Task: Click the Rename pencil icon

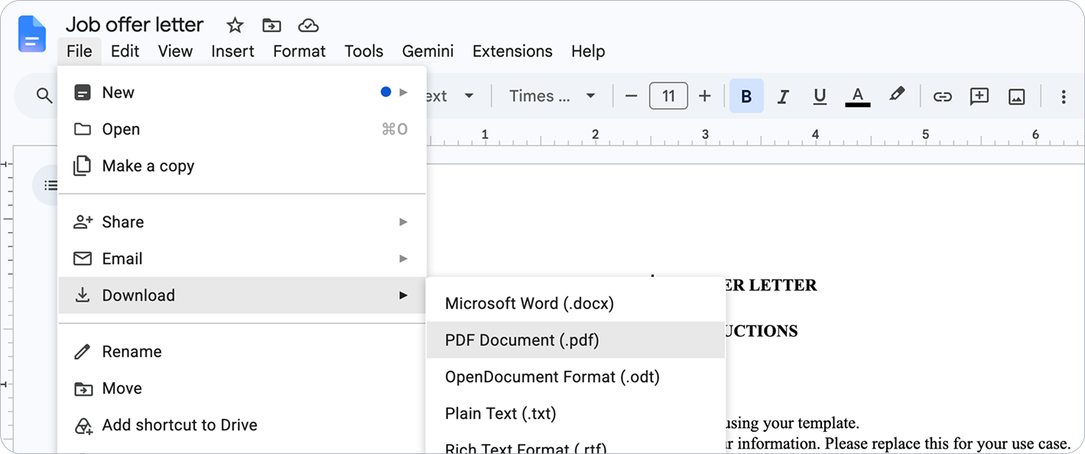Action: [x=82, y=352]
